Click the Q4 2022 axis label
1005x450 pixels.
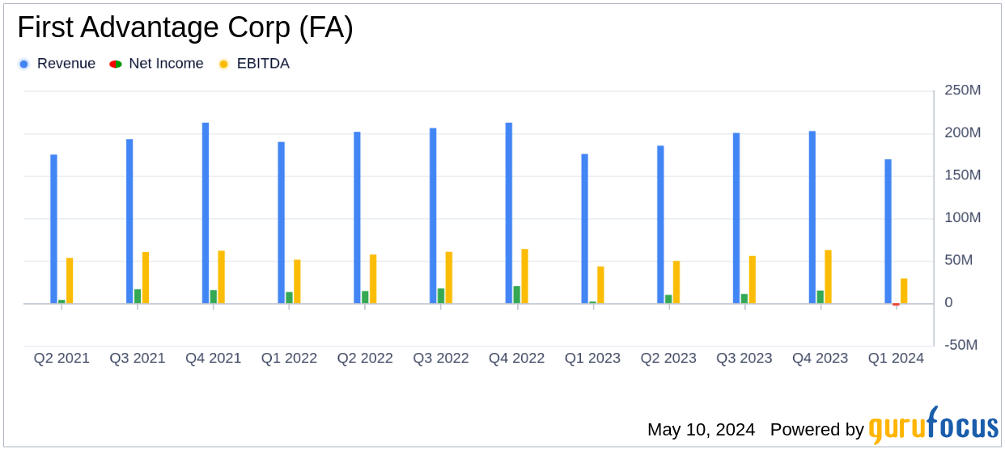(517, 358)
